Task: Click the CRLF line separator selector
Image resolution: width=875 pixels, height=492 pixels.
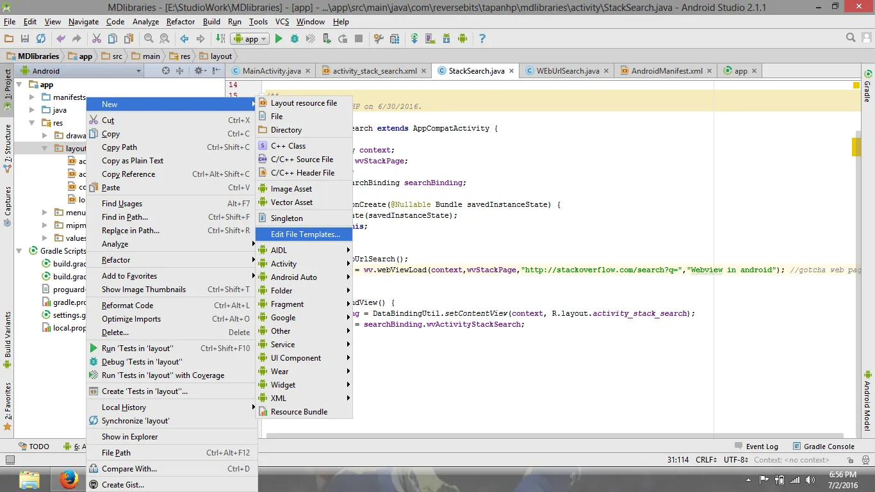Action: [706, 460]
